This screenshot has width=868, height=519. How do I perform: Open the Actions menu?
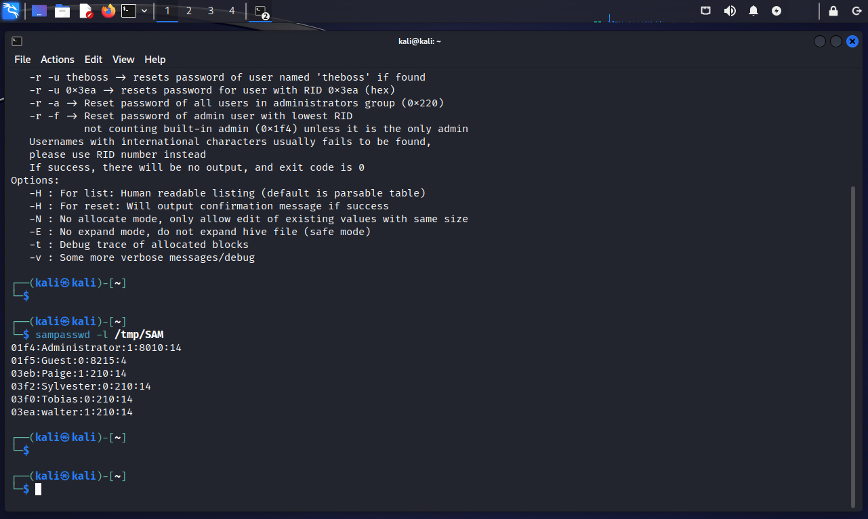pyautogui.click(x=58, y=60)
